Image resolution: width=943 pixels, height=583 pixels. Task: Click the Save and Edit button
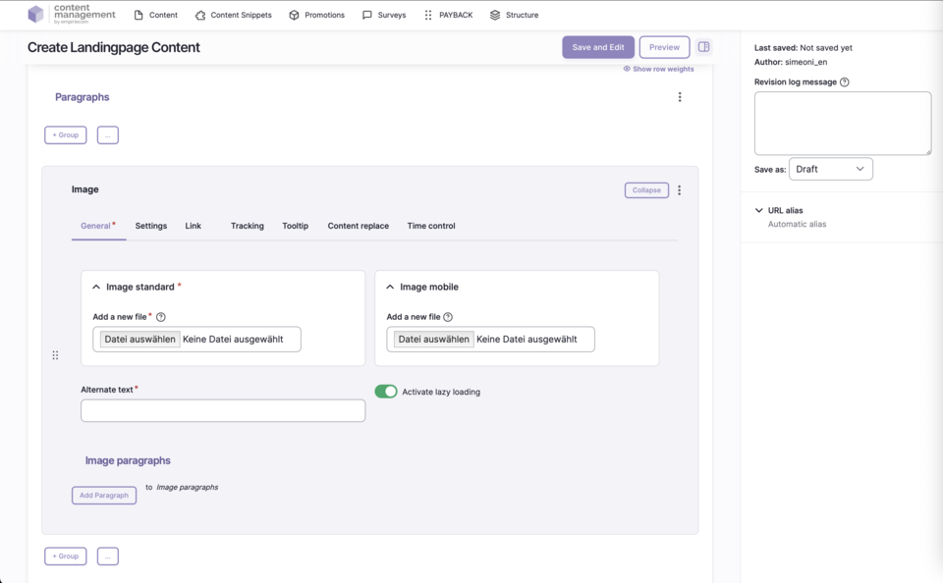597,47
